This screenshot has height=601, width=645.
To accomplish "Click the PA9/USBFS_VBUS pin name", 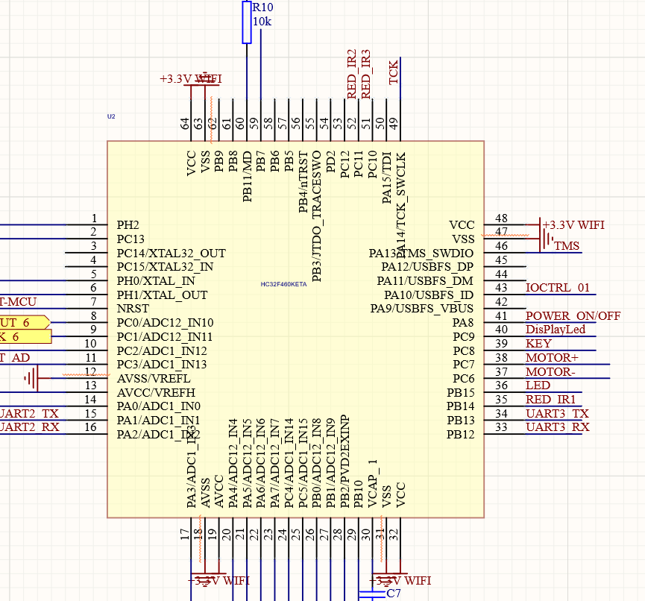I will click(x=422, y=309).
